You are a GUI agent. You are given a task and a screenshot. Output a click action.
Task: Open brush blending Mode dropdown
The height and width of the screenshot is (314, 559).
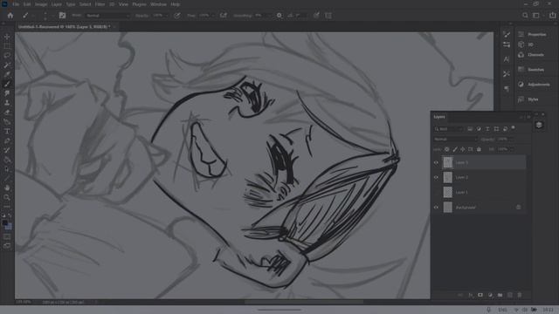click(108, 16)
